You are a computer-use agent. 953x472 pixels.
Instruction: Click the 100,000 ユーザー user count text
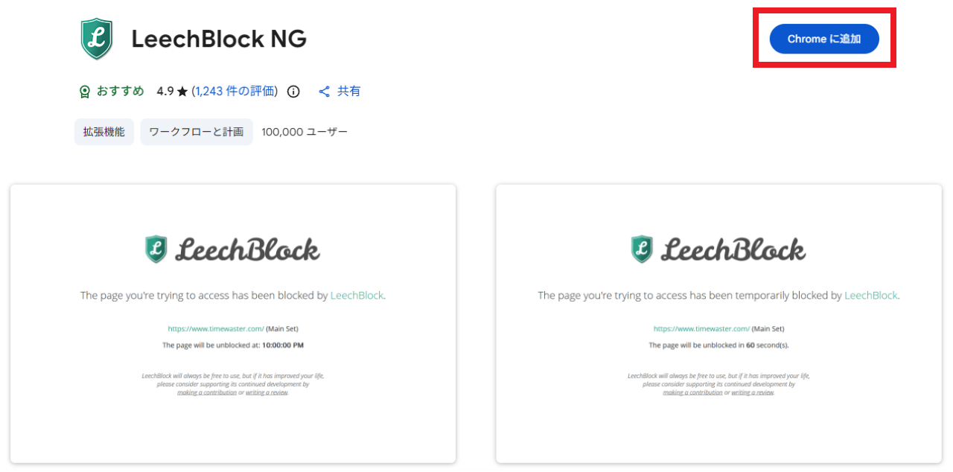point(305,131)
